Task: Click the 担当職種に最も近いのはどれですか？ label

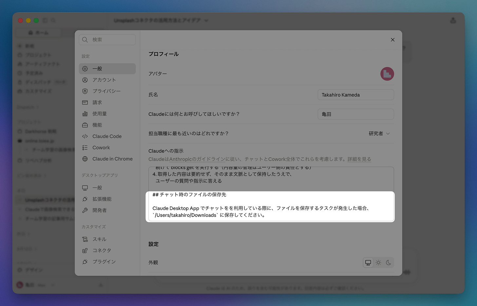Action: coord(188,134)
